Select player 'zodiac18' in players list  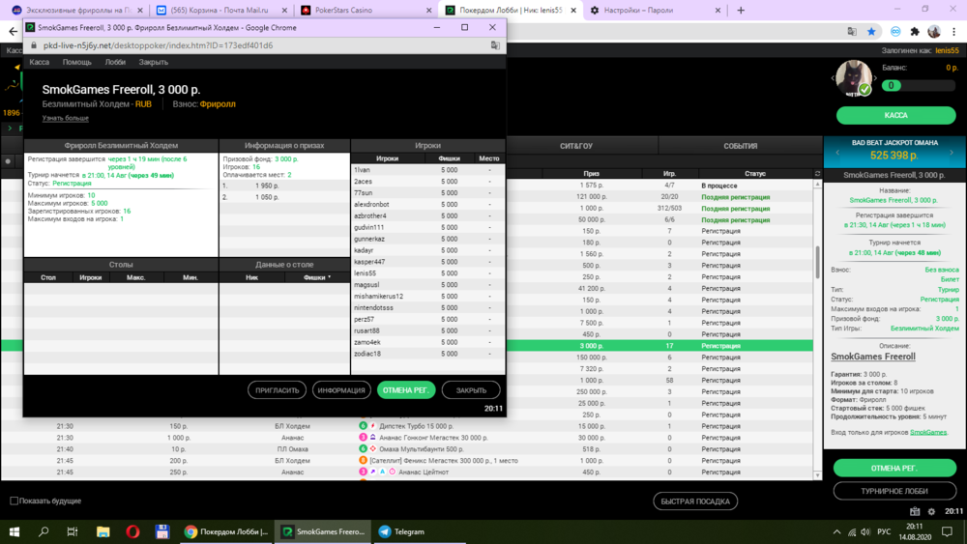[x=428, y=354]
